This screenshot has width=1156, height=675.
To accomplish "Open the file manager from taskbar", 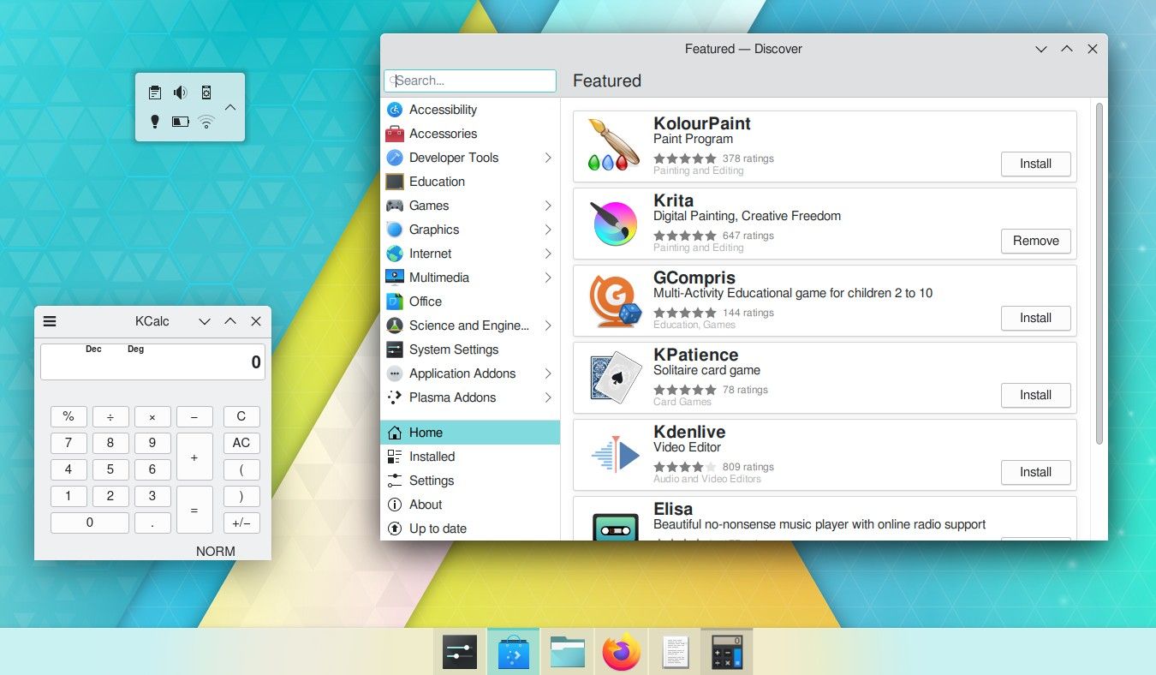I will coord(567,653).
